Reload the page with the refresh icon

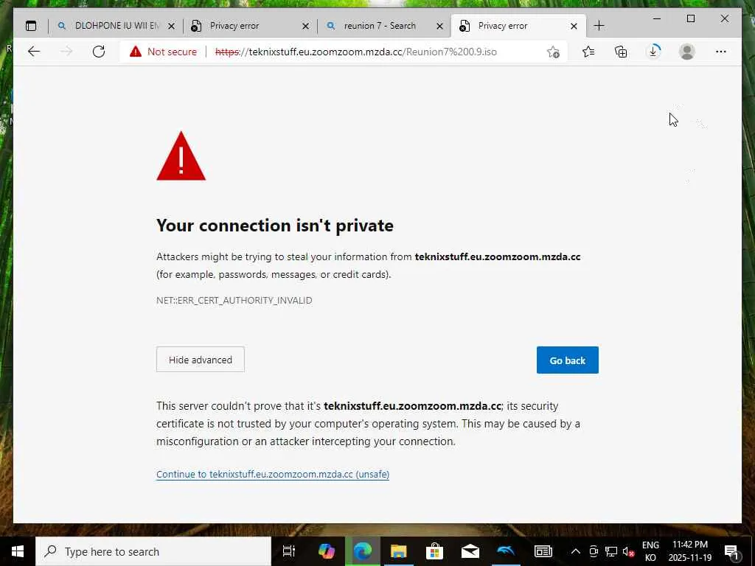(x=99, y=52)
